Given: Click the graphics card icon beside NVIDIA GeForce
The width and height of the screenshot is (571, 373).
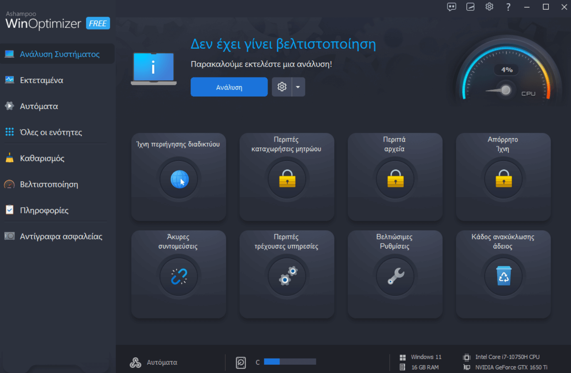Looking at the screenshot, I should point(467,368).
